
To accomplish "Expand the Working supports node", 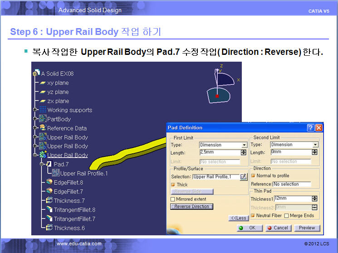I will click(x=35, y=110).
